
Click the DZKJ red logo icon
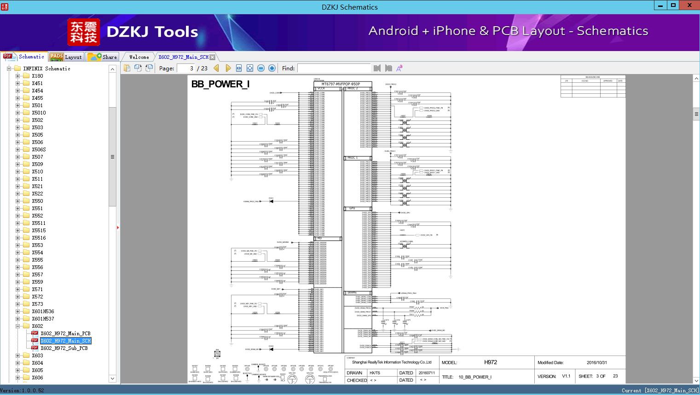(x=84, y=32)
